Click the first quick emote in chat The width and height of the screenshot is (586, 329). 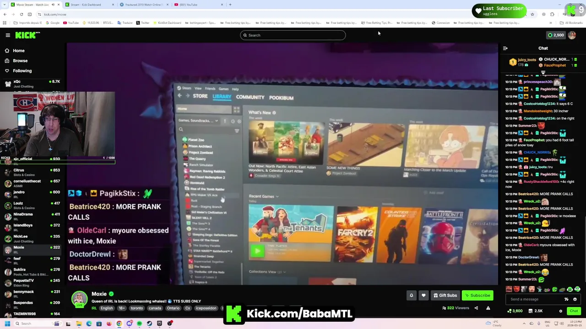coord(509,289)
